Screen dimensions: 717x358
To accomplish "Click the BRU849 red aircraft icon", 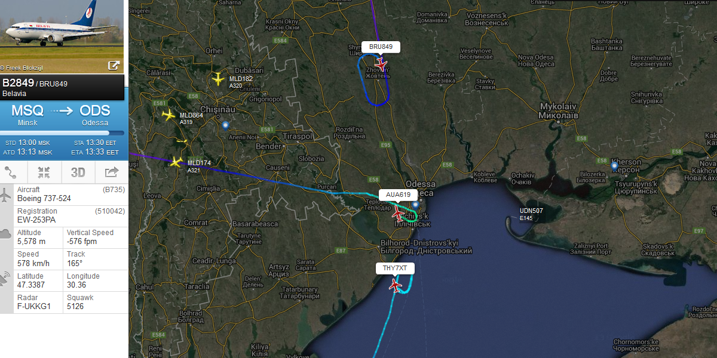I will point(381,63).
